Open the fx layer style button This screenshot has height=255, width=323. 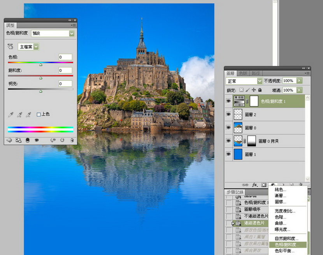255,185
